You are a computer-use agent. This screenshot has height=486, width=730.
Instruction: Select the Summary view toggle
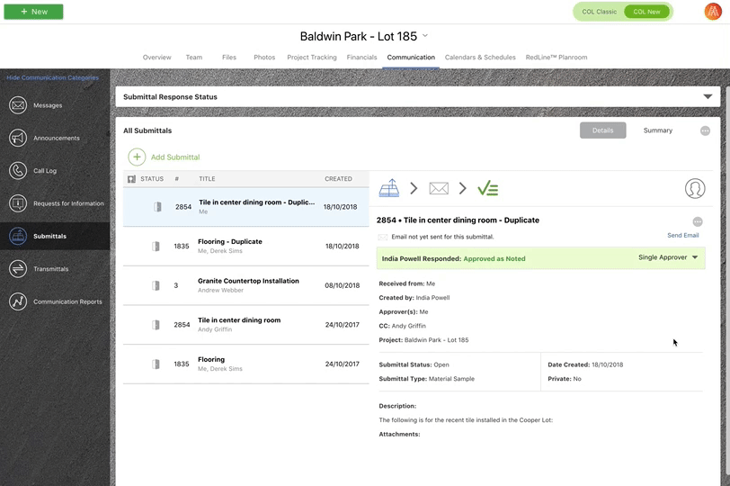coord(658,130)
